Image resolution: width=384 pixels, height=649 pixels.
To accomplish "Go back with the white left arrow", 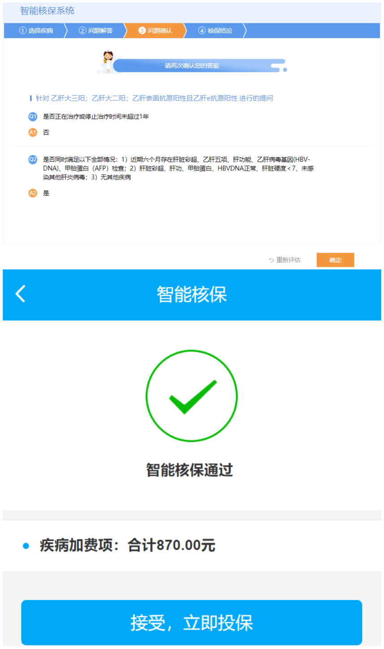I will coord(21,294).
